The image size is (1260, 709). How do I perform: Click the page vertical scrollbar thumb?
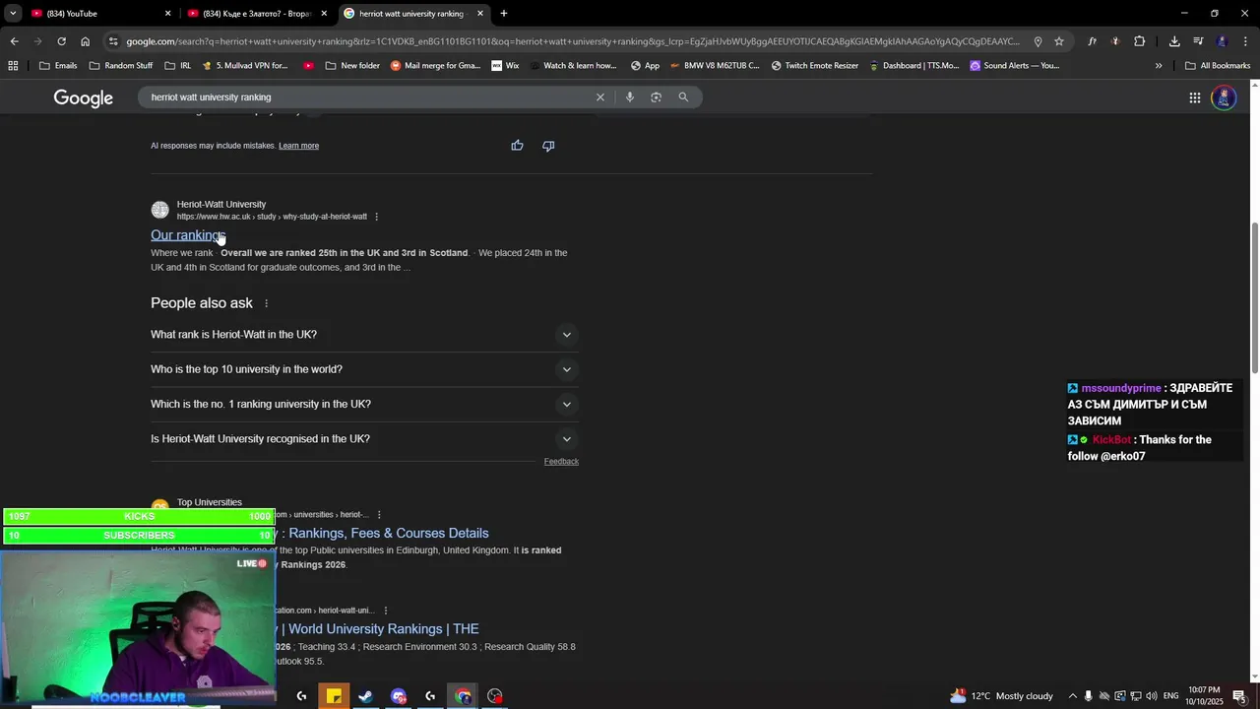[1254, 297]
